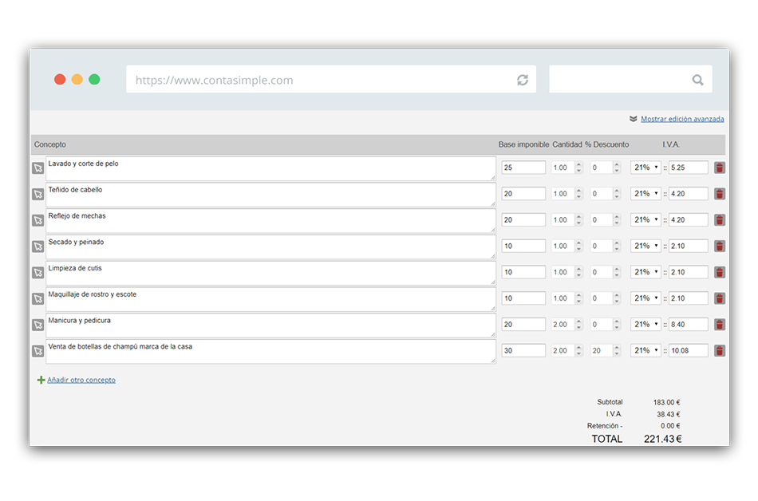Open IVA 21% dropdown for Secado y peinado
Screen dimensions: 758x501
pos(645,246)
